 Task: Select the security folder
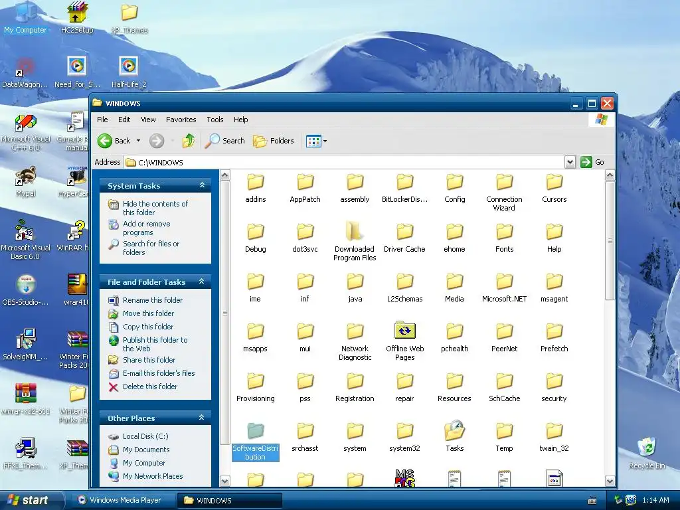click(554, 387)
